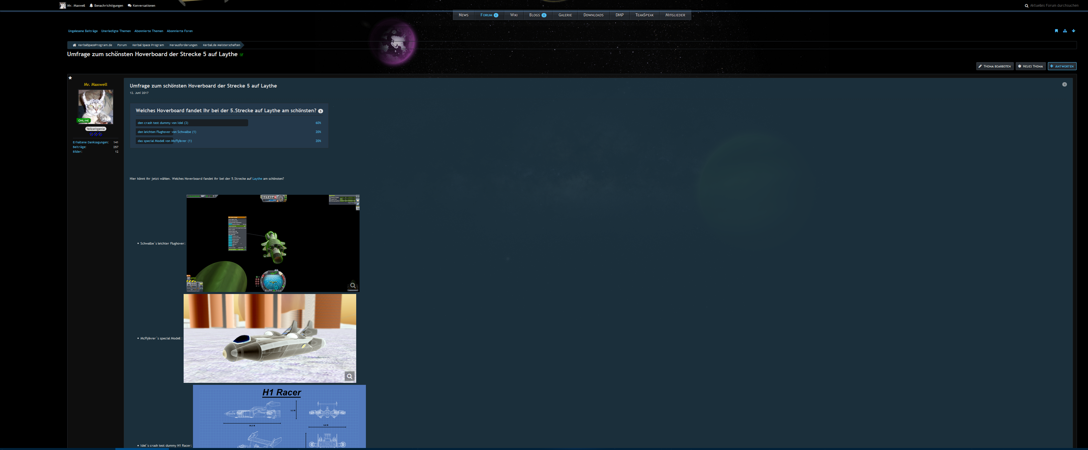Click the forum search field at top right
1088x450 pixels.
[1054, 5]
